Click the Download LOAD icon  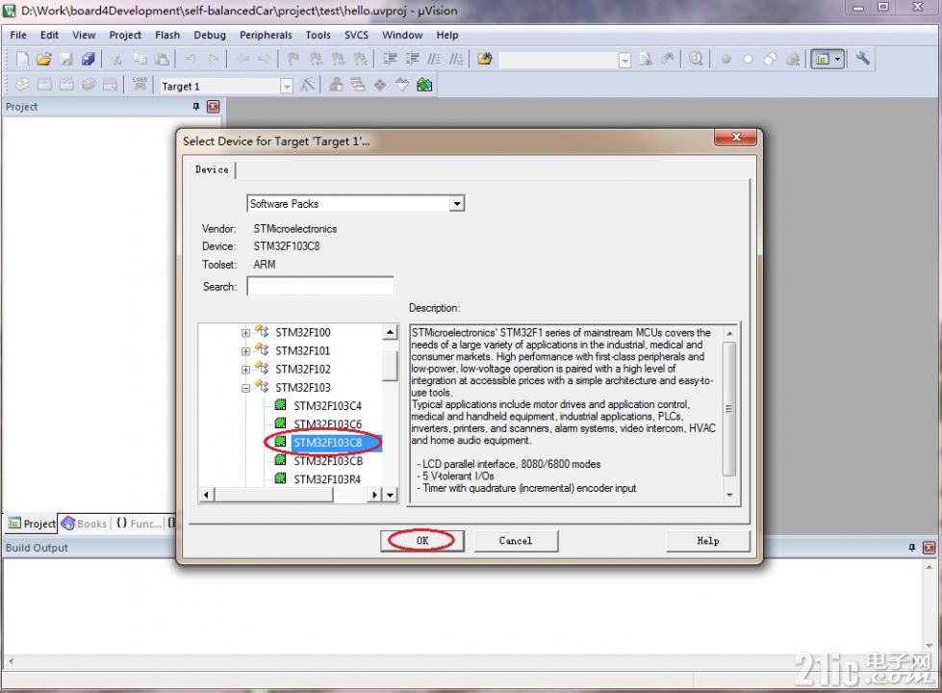[140, 85]
